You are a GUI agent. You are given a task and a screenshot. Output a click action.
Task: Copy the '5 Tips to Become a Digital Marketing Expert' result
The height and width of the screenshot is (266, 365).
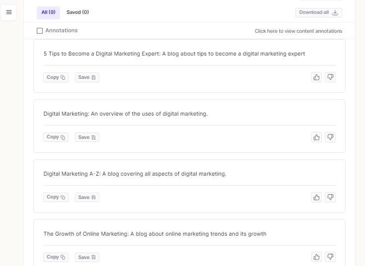(x=56, y=77)
